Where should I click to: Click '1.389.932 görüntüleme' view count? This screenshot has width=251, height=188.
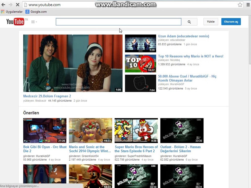tap(172, 64)
